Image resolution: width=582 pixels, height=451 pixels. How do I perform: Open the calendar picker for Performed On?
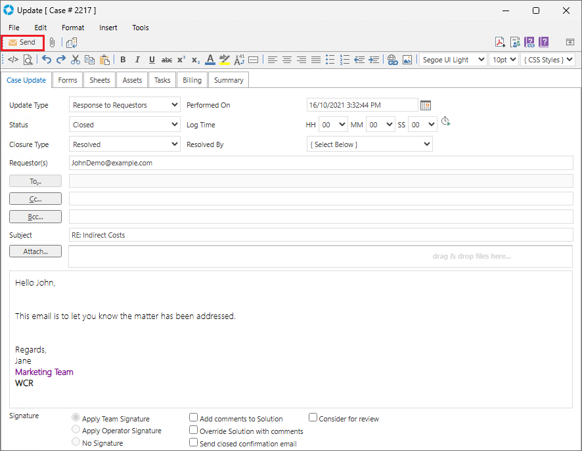coord(426,105)
